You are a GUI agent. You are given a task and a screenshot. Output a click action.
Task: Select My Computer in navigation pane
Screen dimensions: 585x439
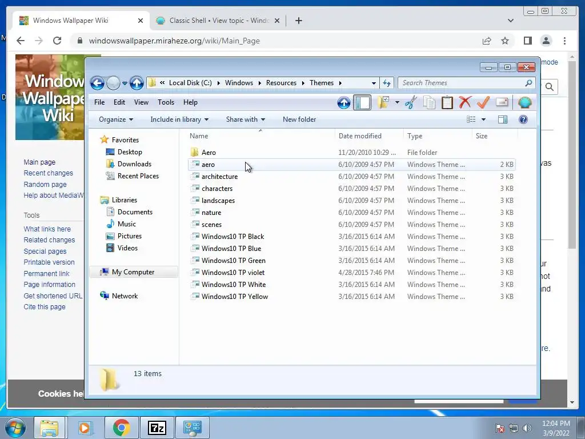coord(133,272)
